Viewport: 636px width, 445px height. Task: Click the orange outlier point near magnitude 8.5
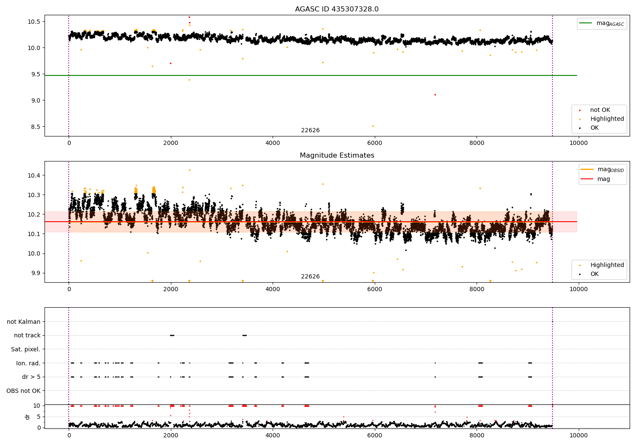tap(373, 126)
